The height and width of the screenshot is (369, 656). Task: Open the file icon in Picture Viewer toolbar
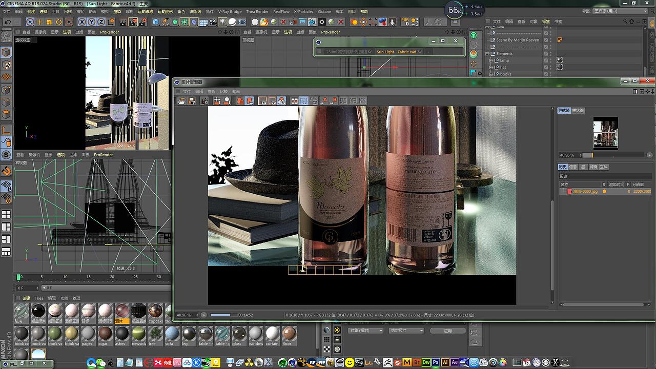coord(181,101)
